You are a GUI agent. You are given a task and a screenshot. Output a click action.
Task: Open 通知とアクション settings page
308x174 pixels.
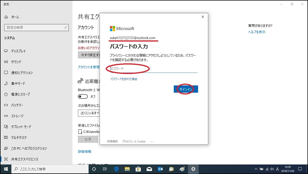coord(22,73)
